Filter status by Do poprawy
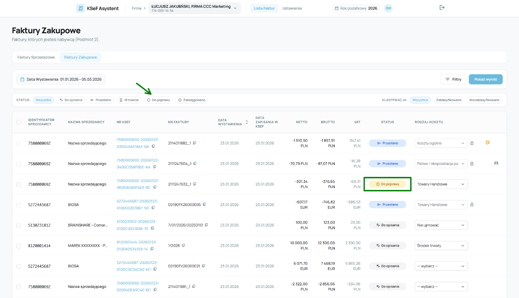Screen dimensions: 519x298 point(158,100)
